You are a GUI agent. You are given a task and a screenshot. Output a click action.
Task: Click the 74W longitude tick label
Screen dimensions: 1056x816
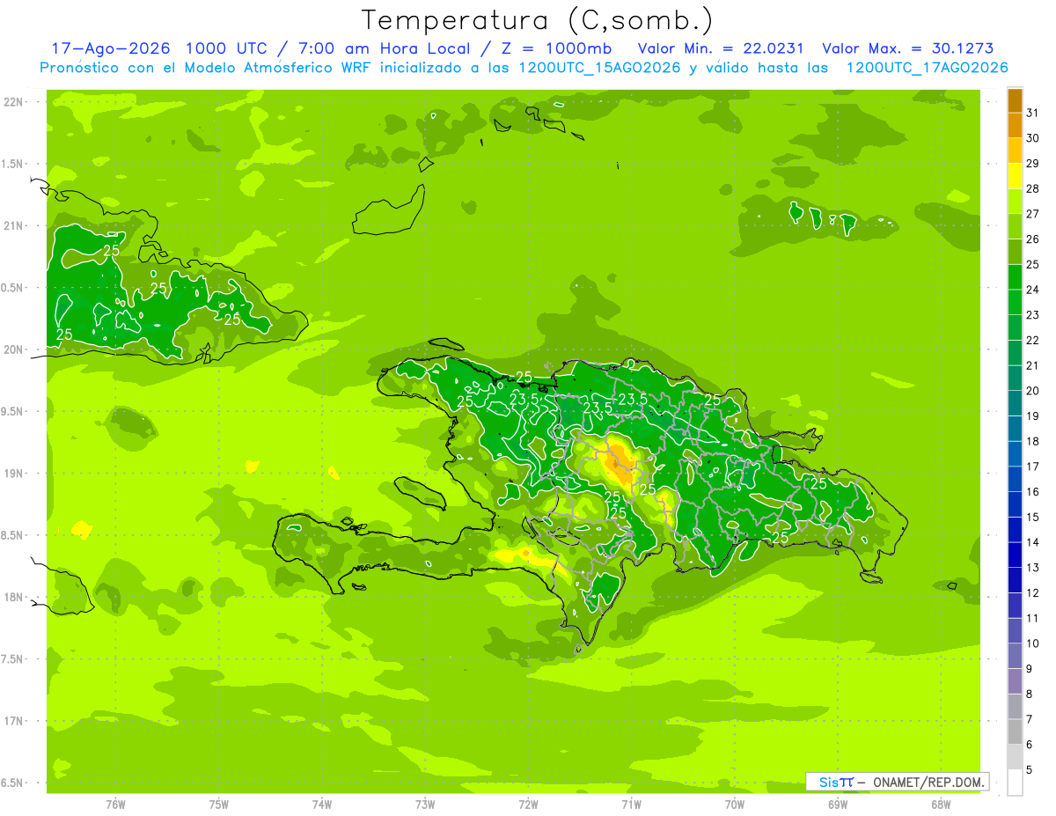click(x=322, y=805)
